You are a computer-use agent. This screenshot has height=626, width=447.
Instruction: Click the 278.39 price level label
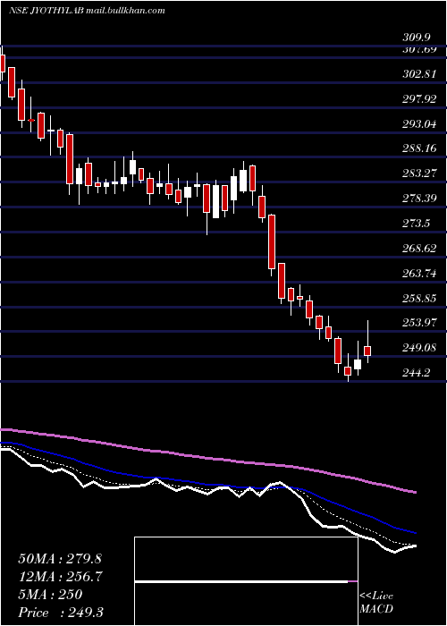pyautogui.click(x=419, y=199)
